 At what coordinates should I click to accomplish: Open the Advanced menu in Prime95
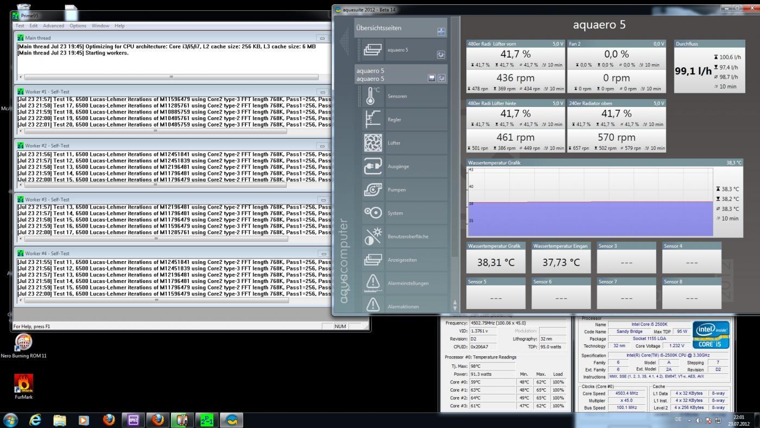pos(54,26)
